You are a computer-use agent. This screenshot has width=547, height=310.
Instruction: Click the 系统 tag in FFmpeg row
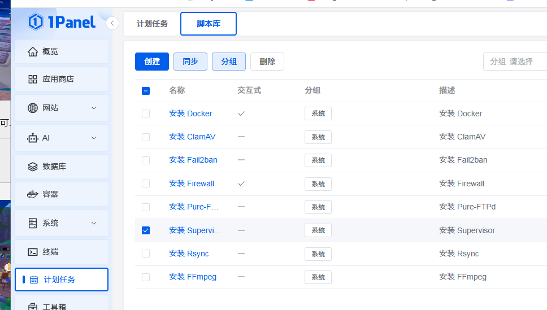318,277
